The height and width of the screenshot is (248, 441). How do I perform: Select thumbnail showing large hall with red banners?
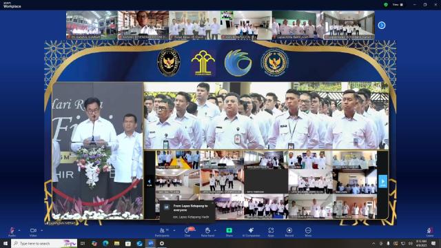[92, 25]
